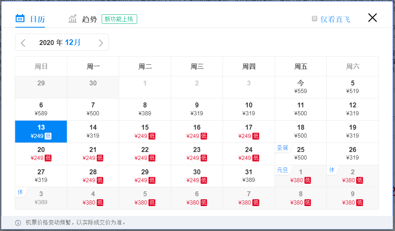Click highlighted December 13 at ¥249
Screen dimensions: 395x231
click(41, 132)
